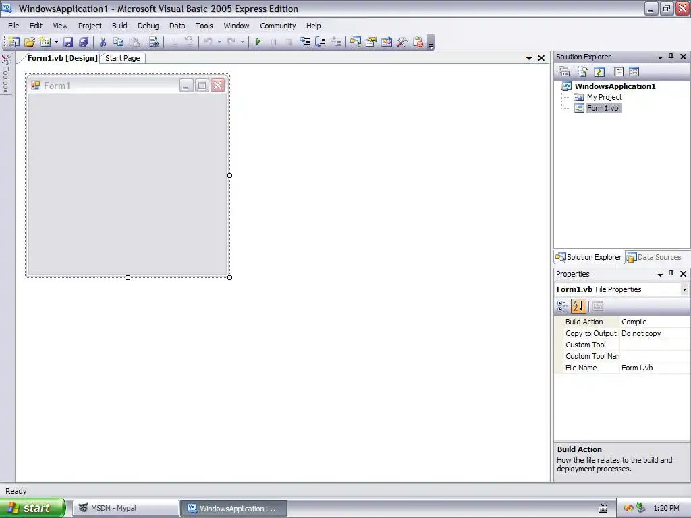Image resolution: width=691 pixels, height=518 pixels.
Task: Click the Open File folder icon
Action: [x=30, y=42]
